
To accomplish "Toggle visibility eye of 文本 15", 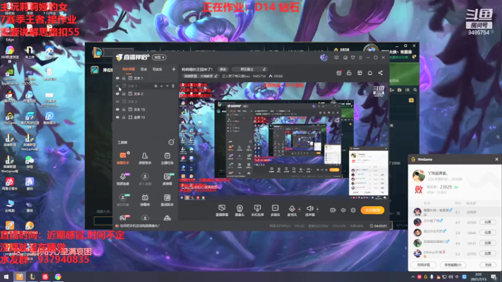I will pos(117,109).
